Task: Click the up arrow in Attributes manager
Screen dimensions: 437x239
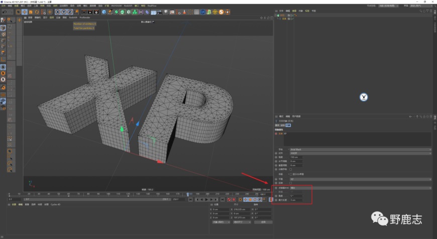Action: tap(417, 116)
